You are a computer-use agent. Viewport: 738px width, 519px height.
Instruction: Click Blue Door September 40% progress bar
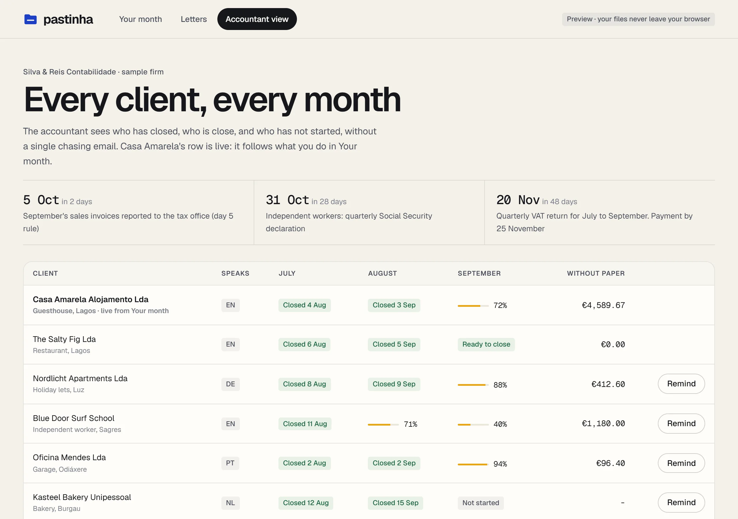tap(473, 424)
